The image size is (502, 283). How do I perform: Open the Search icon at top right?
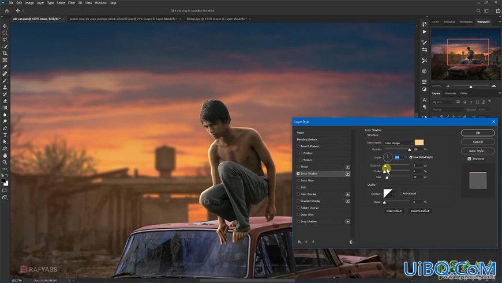click(478, 10)
